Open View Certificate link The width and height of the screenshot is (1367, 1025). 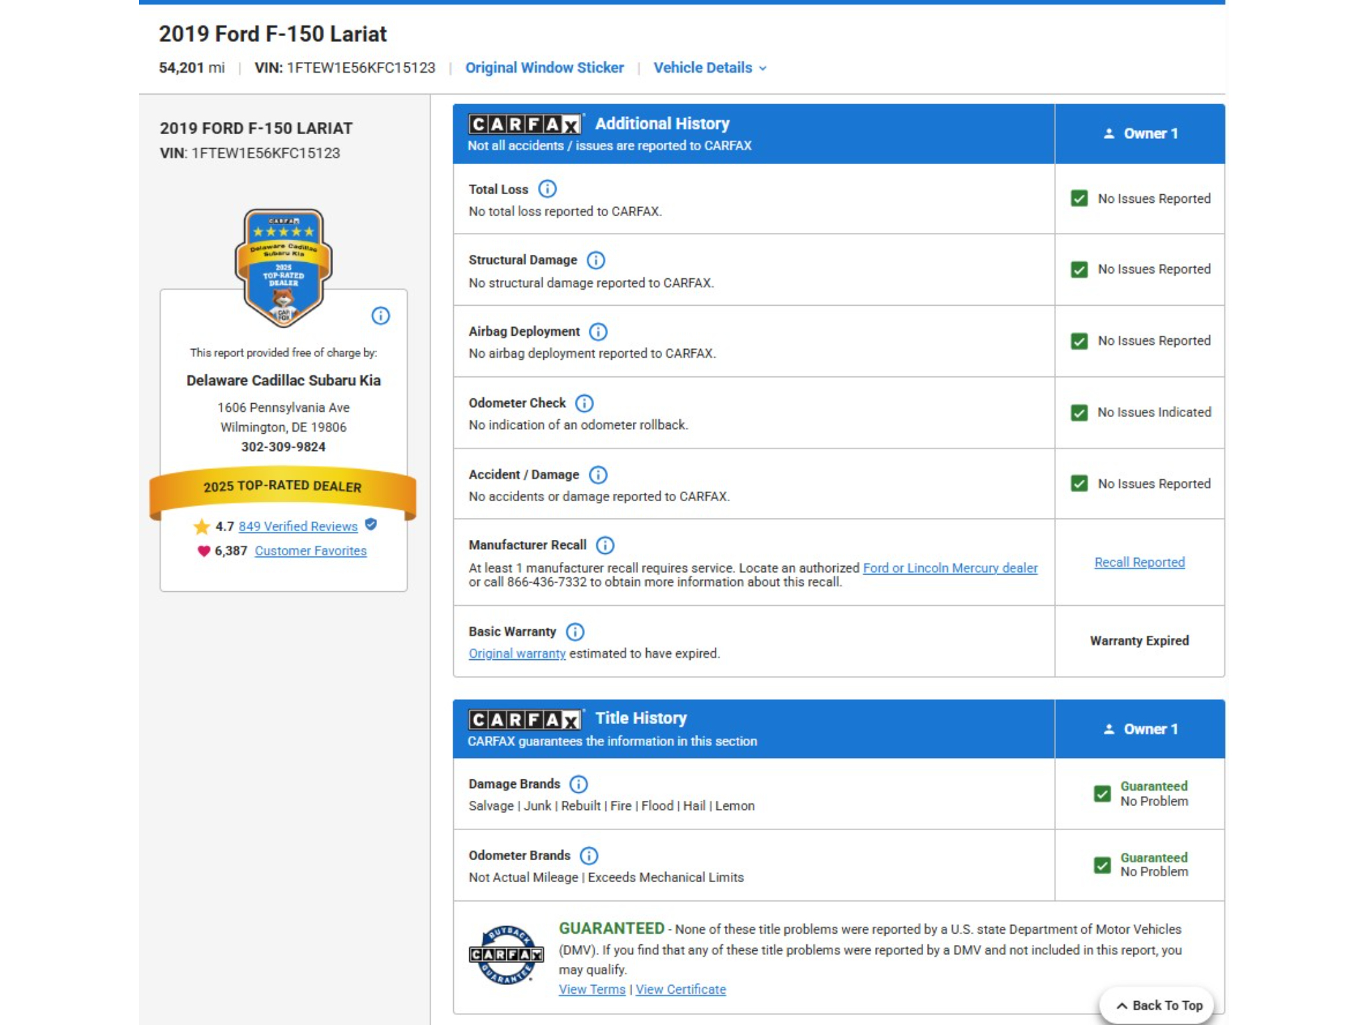pos(681,990)
